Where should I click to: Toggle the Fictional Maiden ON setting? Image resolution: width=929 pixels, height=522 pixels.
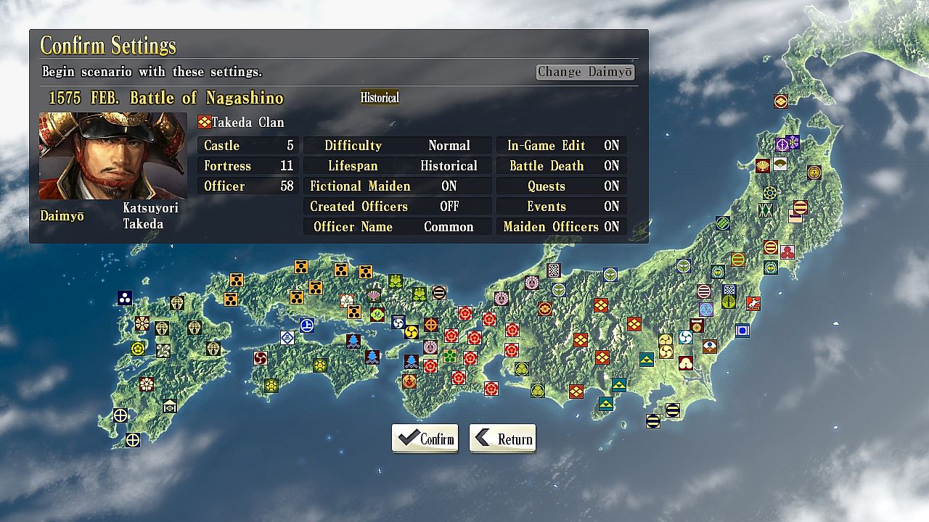coord(397,186)
